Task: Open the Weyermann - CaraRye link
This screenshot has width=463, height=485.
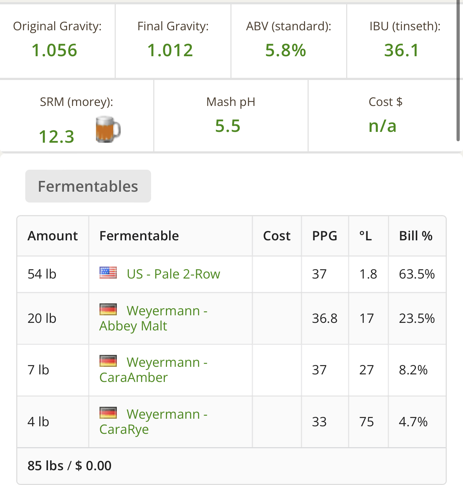Action: [x=153, y=422]
